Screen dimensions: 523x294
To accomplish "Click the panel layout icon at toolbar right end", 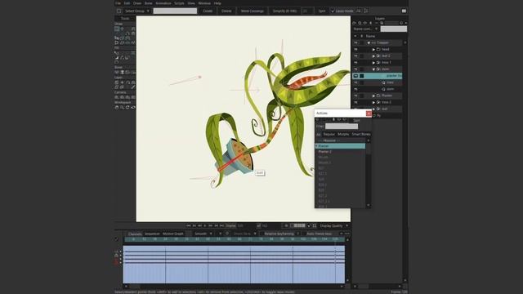I will pyautogui.click(x=404, y=11).
